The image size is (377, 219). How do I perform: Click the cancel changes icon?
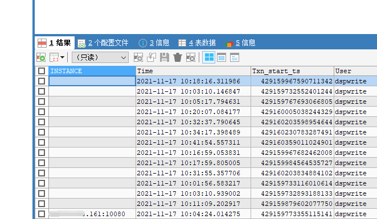[x=191, y=57]
